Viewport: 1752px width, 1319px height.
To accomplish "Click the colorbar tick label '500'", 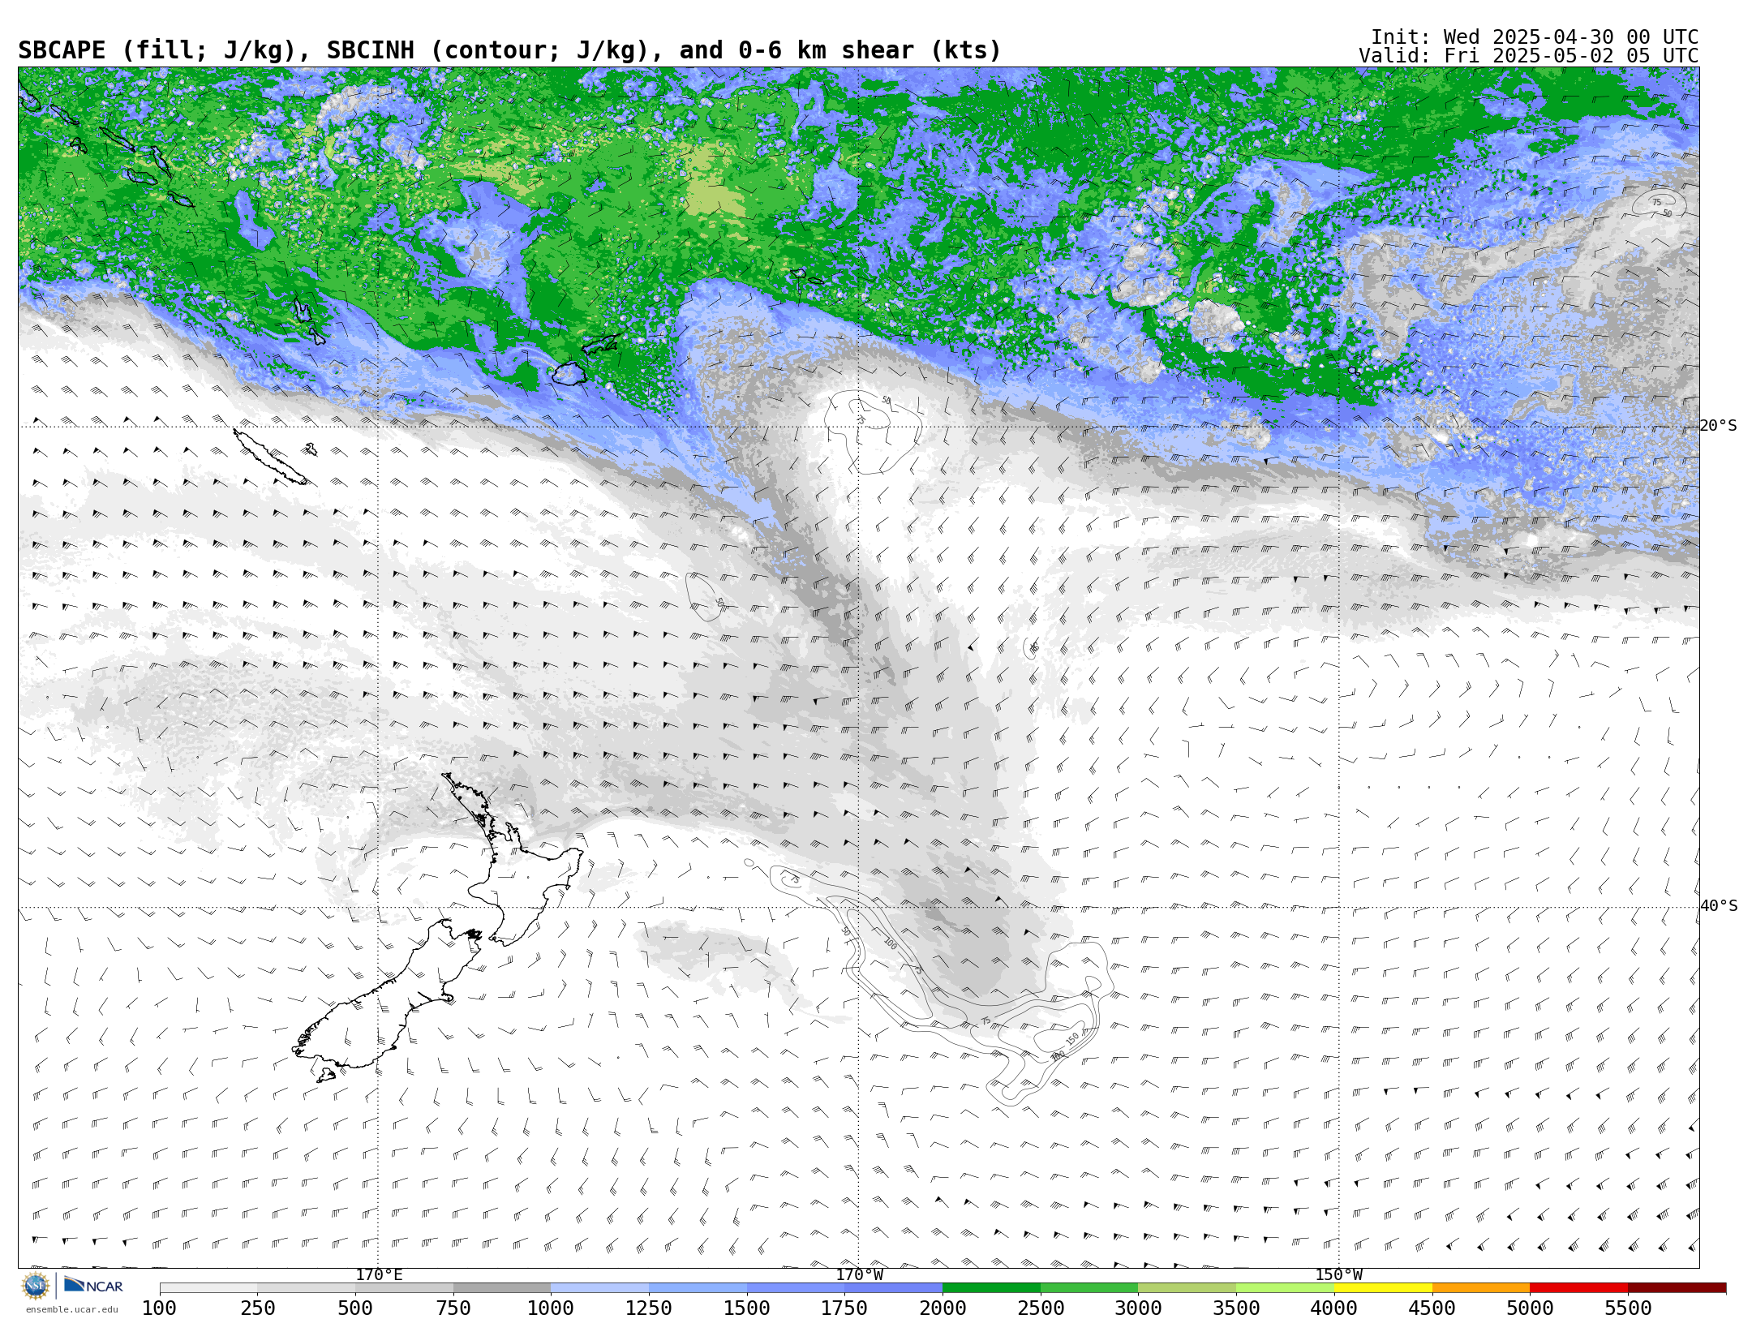I will coord(355,1308).
